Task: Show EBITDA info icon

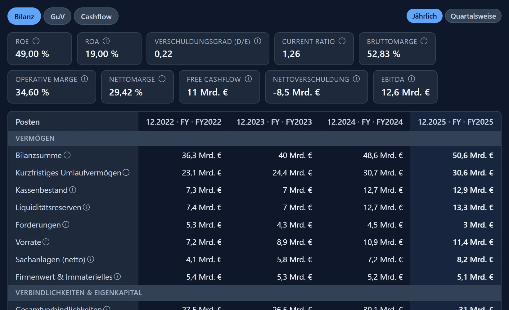Action: [x=412, y=79]
